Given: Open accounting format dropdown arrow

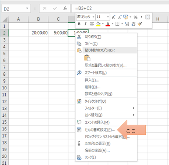Looking at the screenshot, I should 131,17.
